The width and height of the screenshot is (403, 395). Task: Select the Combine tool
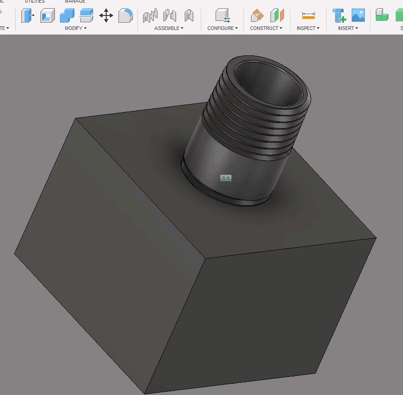pyautogui.click(x=67, y=15)
